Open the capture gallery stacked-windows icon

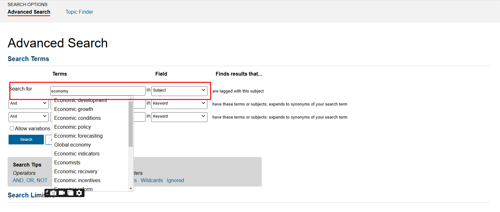[71, 193]
